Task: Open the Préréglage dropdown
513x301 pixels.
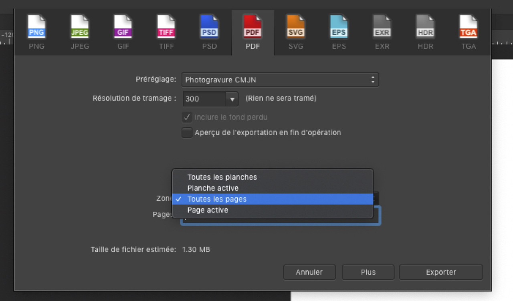Action: [280, 80]
